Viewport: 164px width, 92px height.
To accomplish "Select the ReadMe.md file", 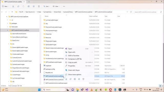I will click(49, 73).
